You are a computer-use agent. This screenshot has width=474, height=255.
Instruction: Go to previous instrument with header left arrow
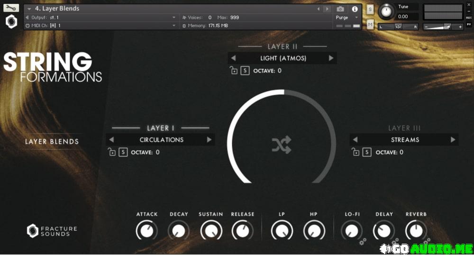(x=319, y=9)
